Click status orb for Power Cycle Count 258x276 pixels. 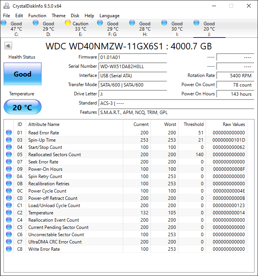(x=9, y=191)
